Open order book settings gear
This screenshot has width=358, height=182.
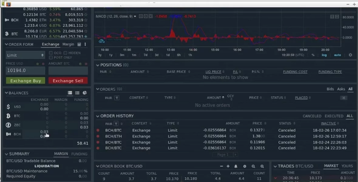(x=244, y=166)
